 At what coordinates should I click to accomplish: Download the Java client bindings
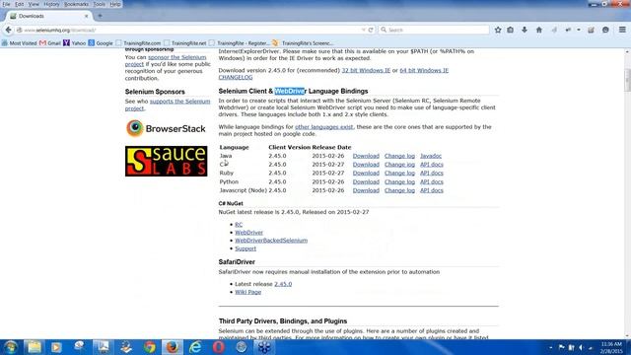366,156
